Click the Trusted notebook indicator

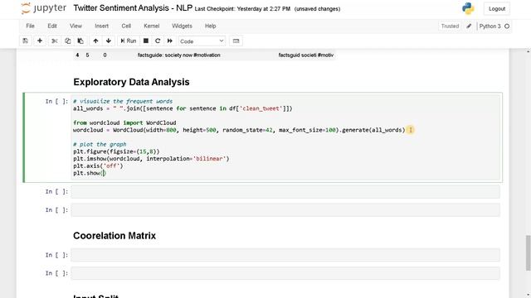tap(450, 26)
